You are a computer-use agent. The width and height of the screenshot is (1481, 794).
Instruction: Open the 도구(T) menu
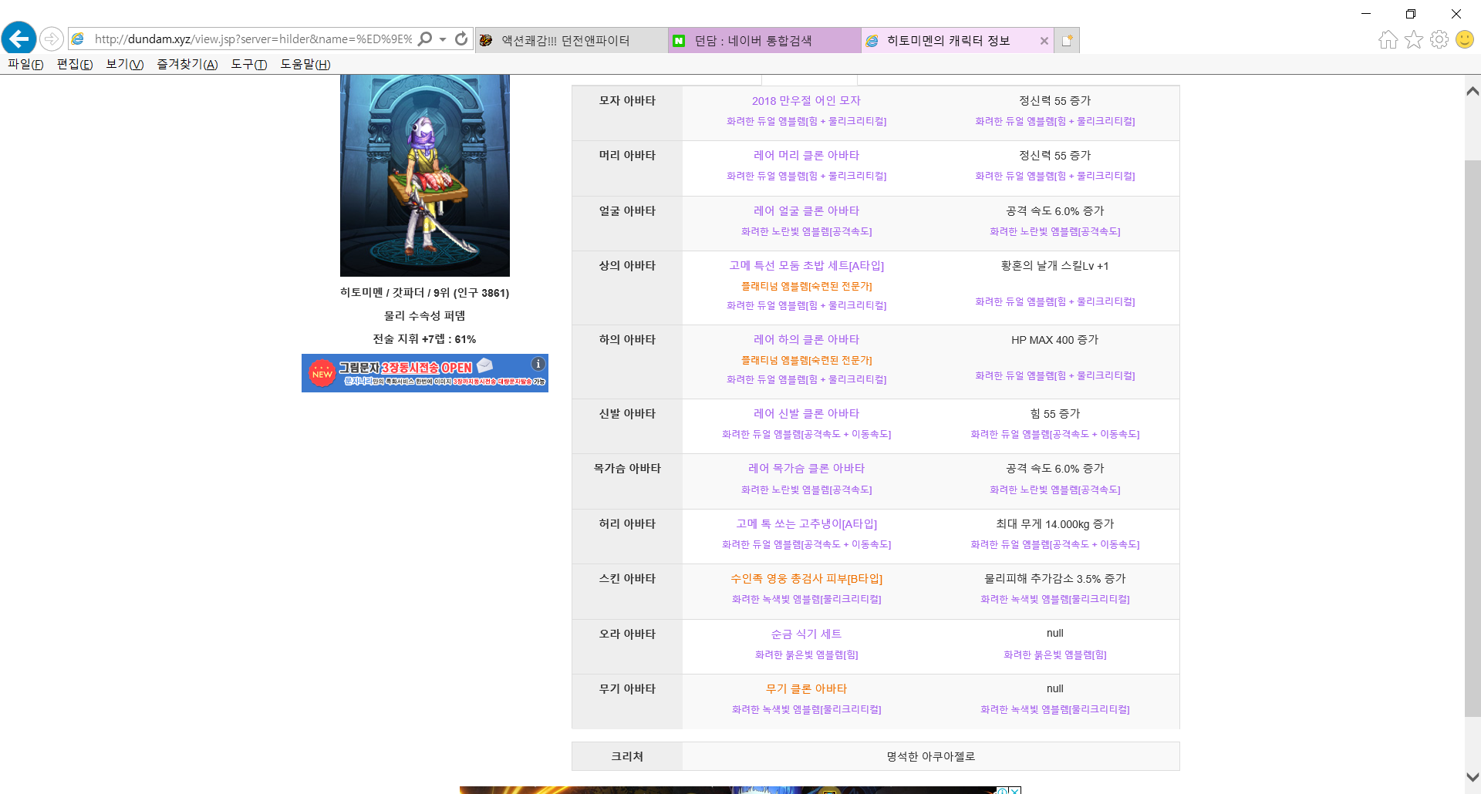[249, 65]
